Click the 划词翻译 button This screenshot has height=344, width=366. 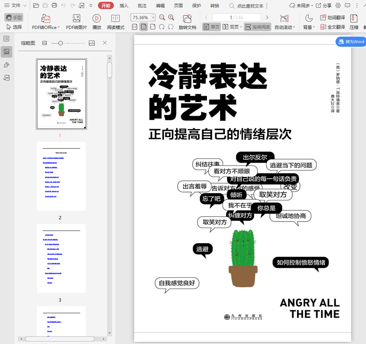(x=333, y=17)
